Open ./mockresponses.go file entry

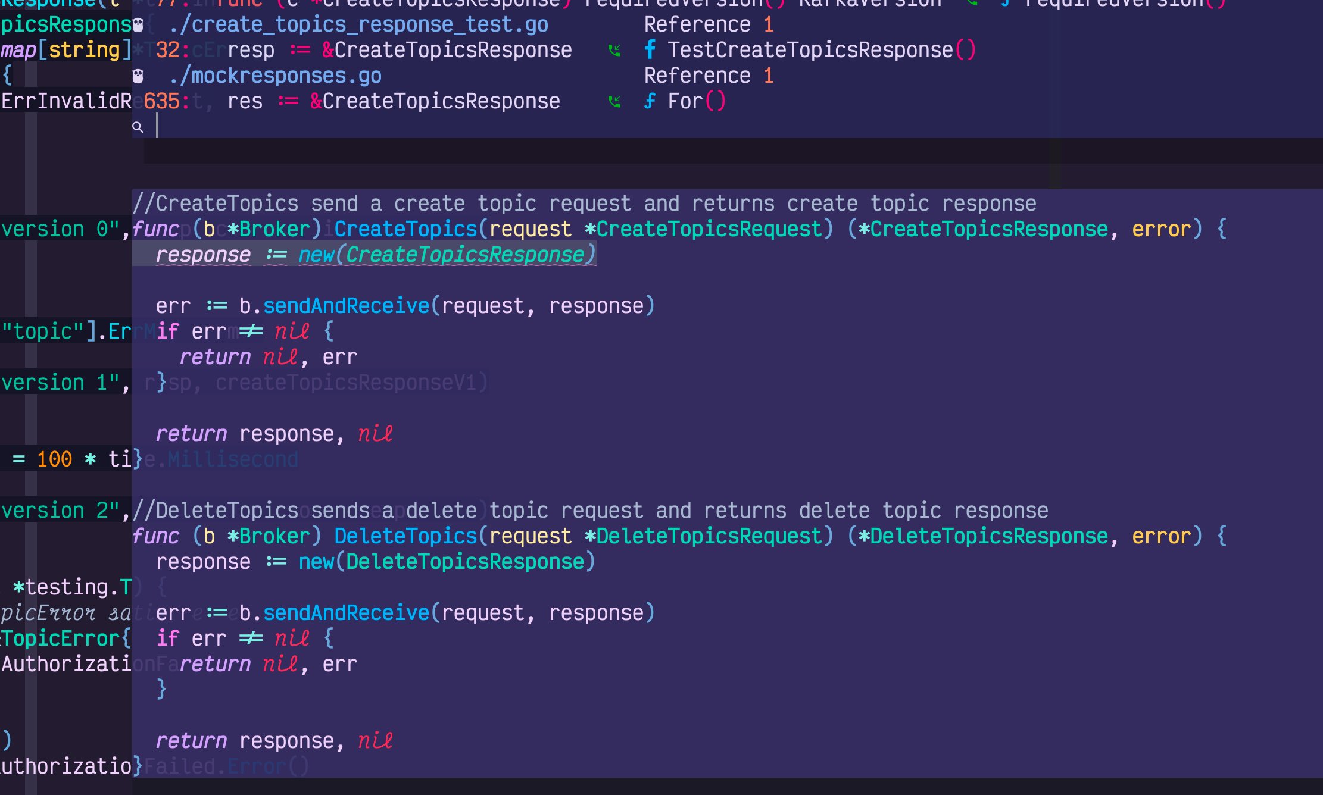[x=275, y=76]
